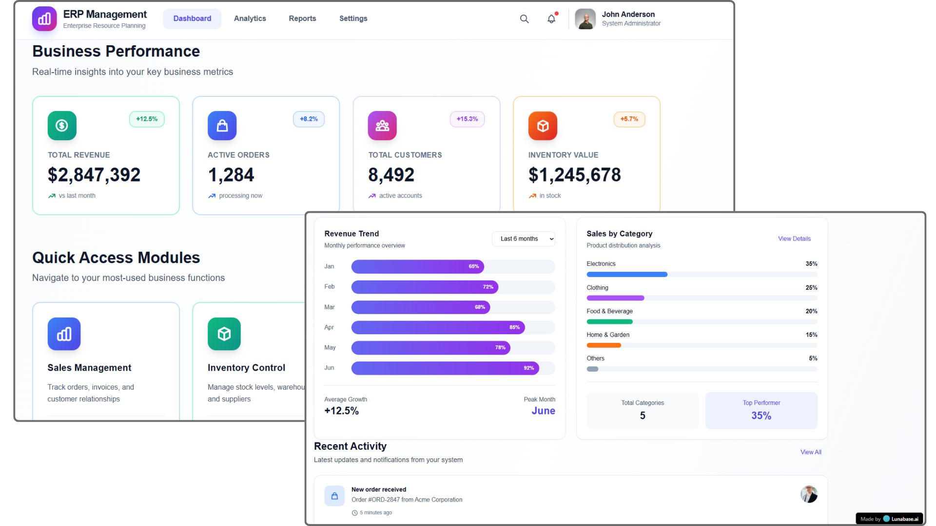Open the Reports tab

(x=302, y=19)
